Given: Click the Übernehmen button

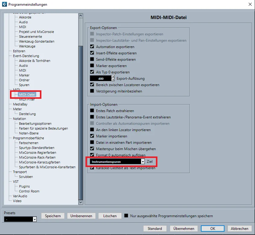Looking at the screenshot, I should (184, 228).
